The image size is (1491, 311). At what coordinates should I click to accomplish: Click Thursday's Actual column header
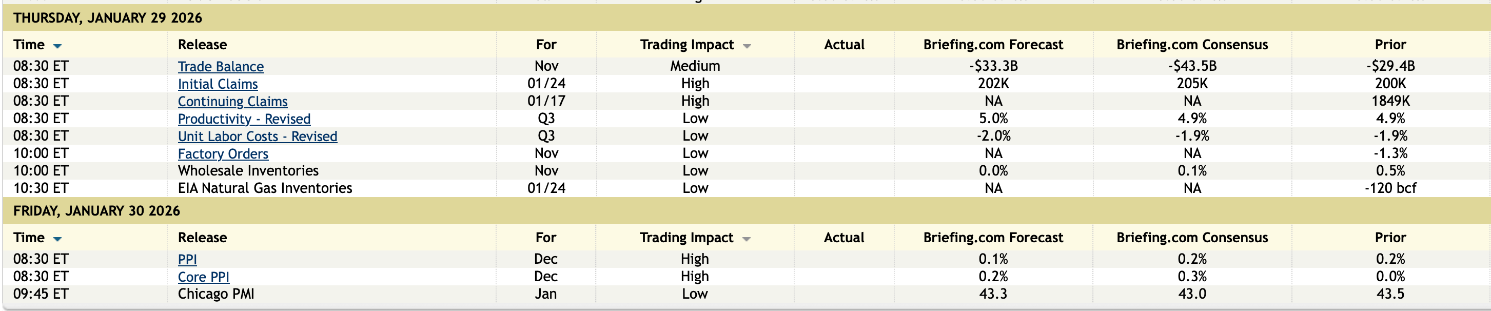coord(844,45)
